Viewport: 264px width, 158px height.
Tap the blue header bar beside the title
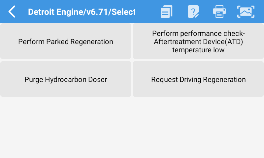[x=147, y=12]
